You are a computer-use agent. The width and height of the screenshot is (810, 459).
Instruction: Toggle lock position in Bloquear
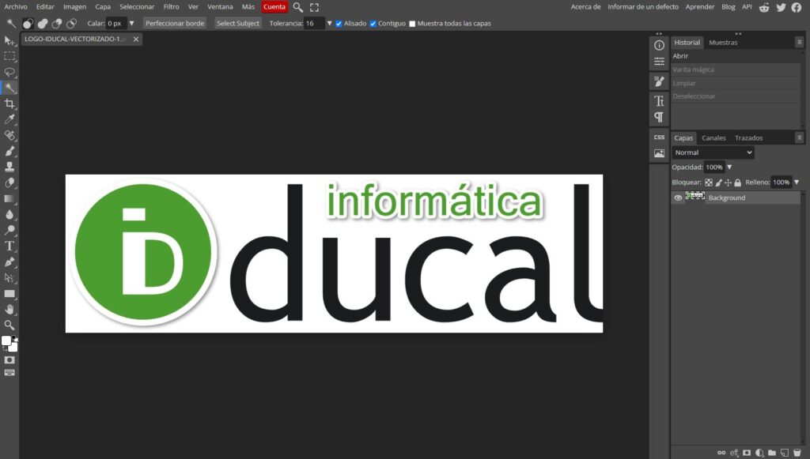pyautogui.click(x=728, y=182)
